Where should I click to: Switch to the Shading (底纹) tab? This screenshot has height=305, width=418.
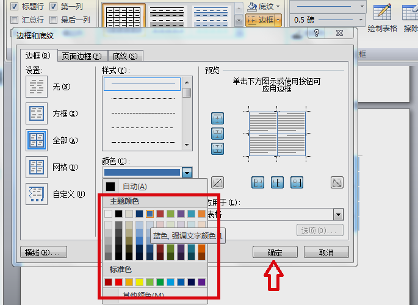(x=125, y=56)
